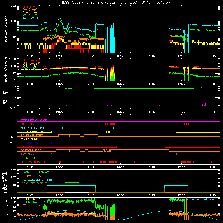The image size is (223, 223).
Task: Select the REAR_DEC_CHAN/128 legend label
Action: [x=37, y=180]
